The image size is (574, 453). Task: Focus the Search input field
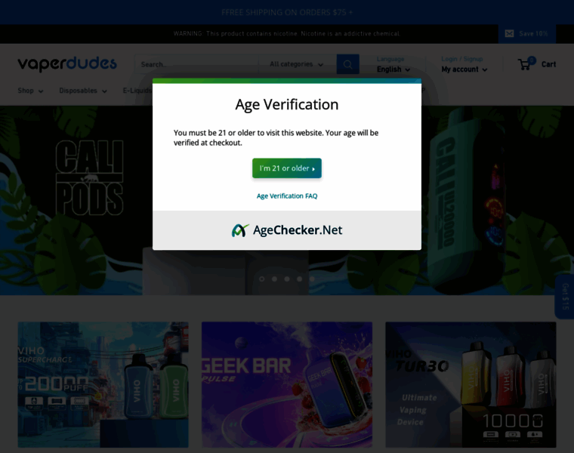click(196, 64)
